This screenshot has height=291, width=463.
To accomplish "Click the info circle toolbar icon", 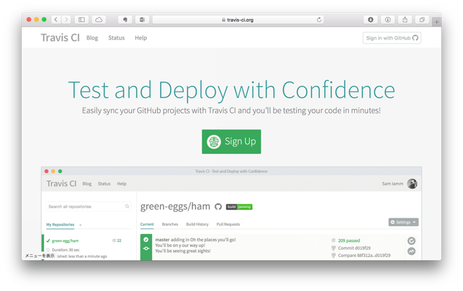I will (x=387, y=20).
